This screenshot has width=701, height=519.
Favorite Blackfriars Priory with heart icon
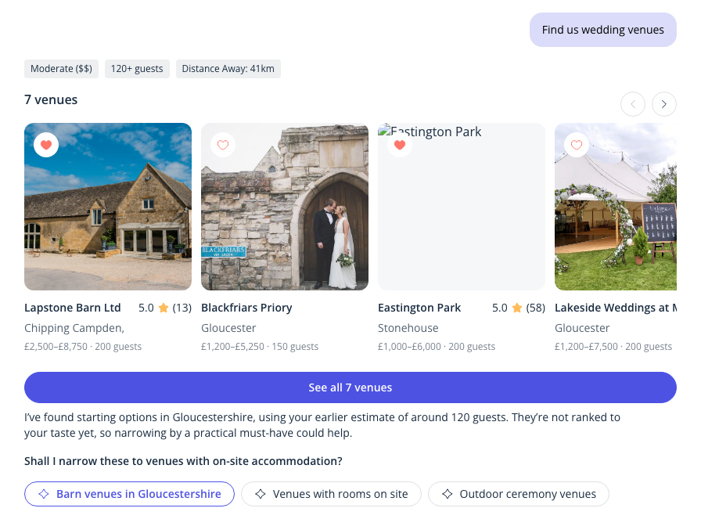pos(223,145)
